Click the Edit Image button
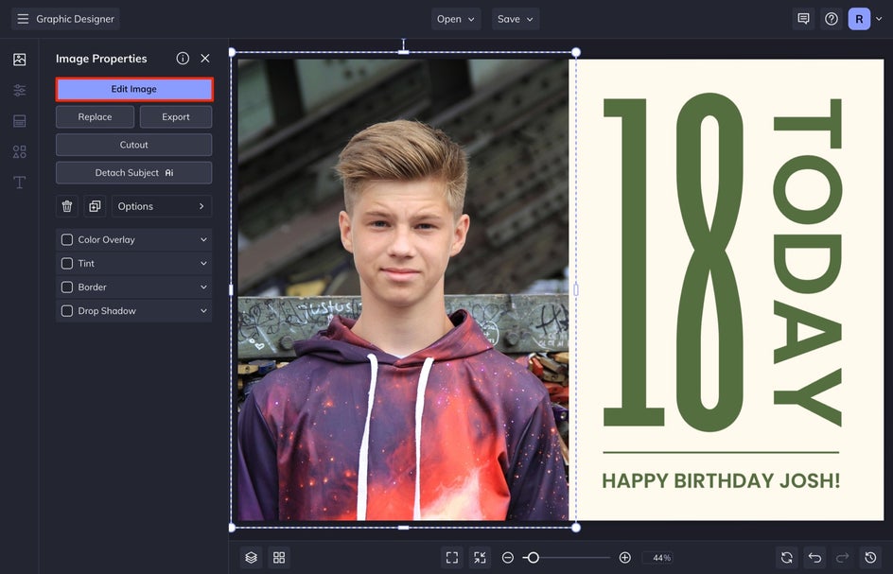This screenshot has height=574, width=893. [133, 90]
